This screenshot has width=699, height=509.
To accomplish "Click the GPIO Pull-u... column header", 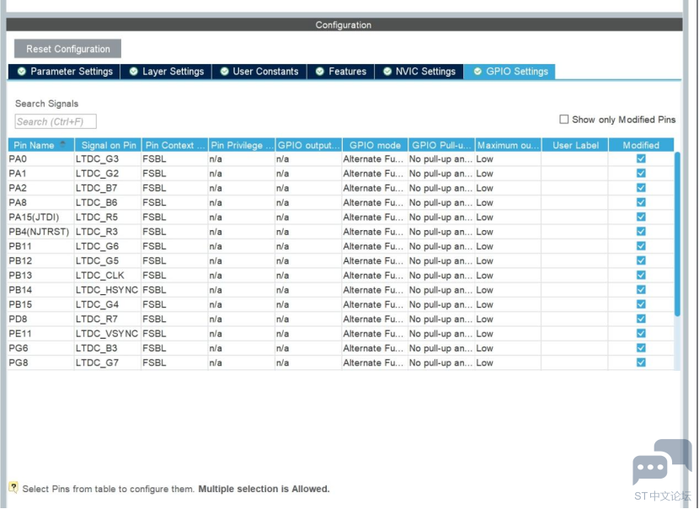I will [441, 145].
